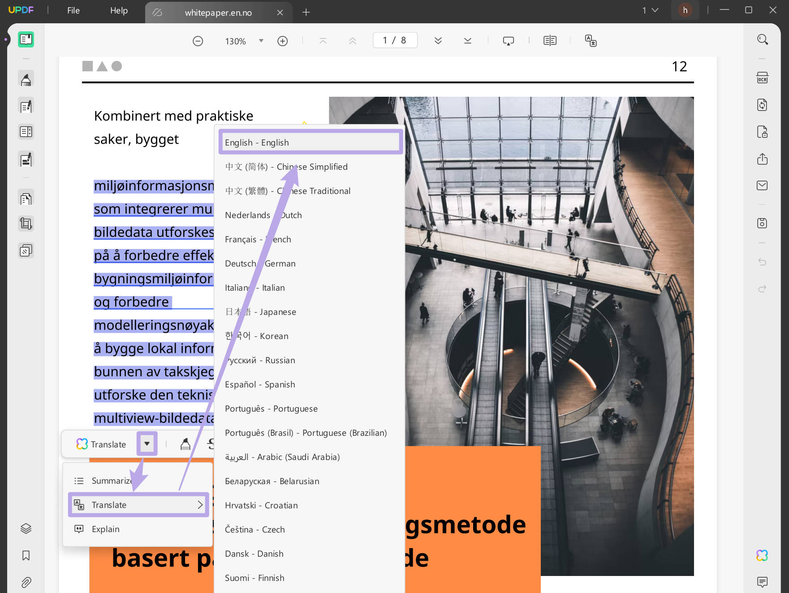This screenshot has height=593, width=789.
Task: Select the OCR tool
Action: [762, 77]
